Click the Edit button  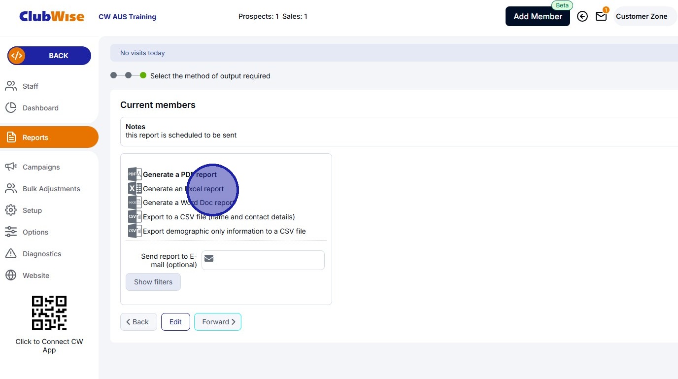(175, 322)
